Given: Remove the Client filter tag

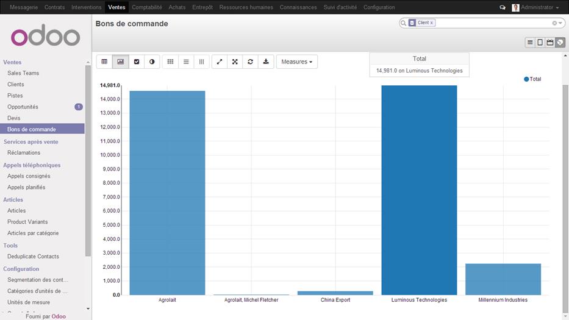Looking at the screenshot, I should click(431, 23).
